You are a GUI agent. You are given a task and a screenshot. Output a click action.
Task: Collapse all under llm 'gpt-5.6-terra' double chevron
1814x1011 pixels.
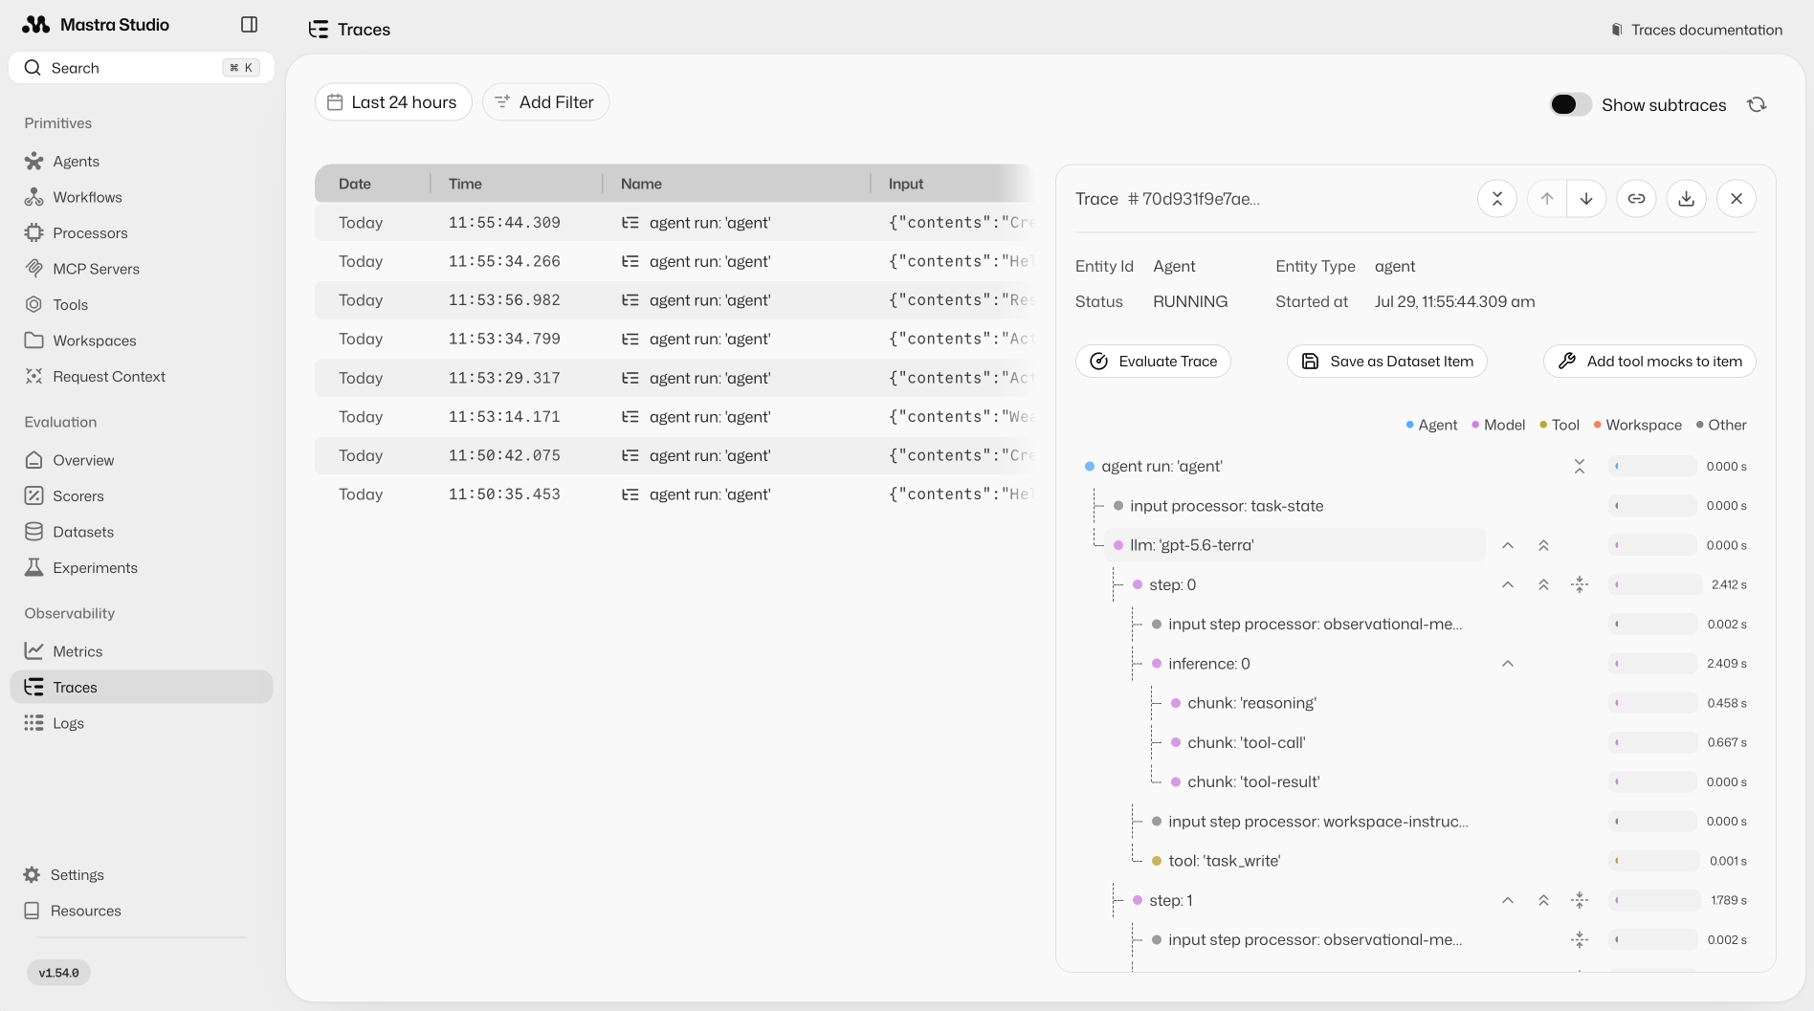[x=1543, y=545]
